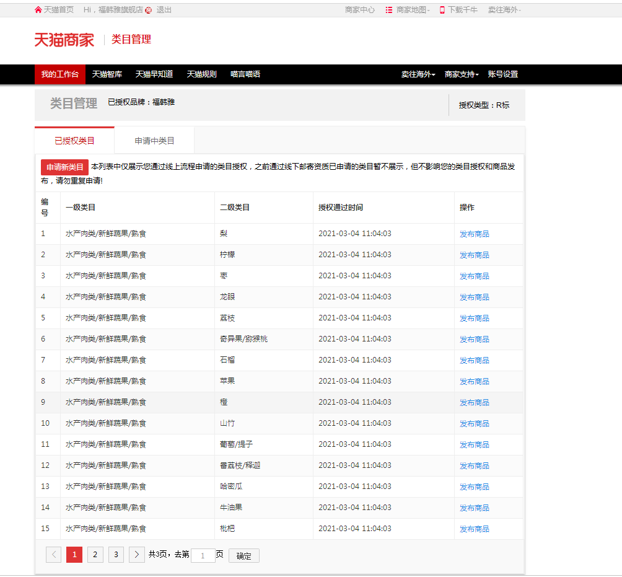Open 下载千牛 link
Viewport: 622px width, 577px height.
click(x=463, y=10)
